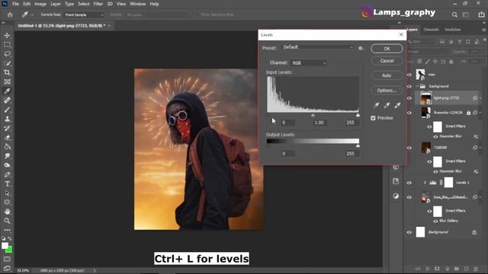Pick the gray point eyedropper in Levels

387,105
